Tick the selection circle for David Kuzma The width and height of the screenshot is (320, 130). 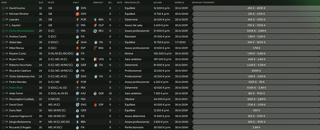pyautogui.click(x=3, y=8)
